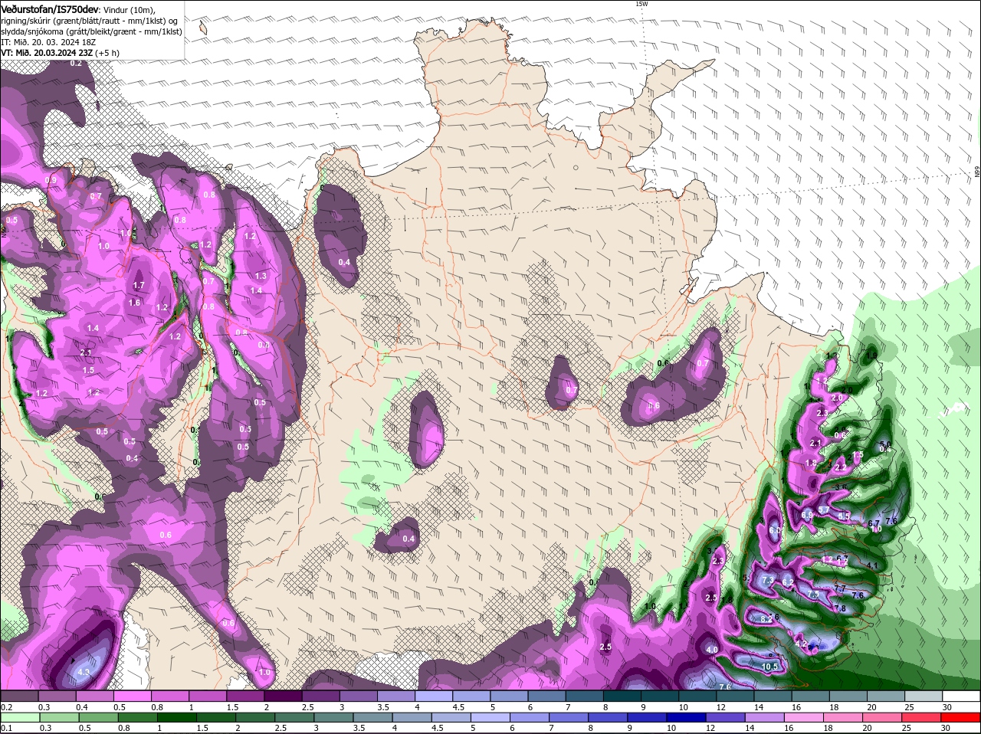This screenshot has height=734, width=981.
Task: Click the 1.3 snowfall value on map
Action: pyautogui.click(x=261, y=276)
